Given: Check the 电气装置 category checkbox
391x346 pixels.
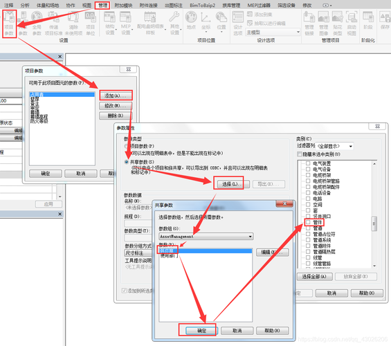Looking at the screenshot, I should tap(308, 163).
